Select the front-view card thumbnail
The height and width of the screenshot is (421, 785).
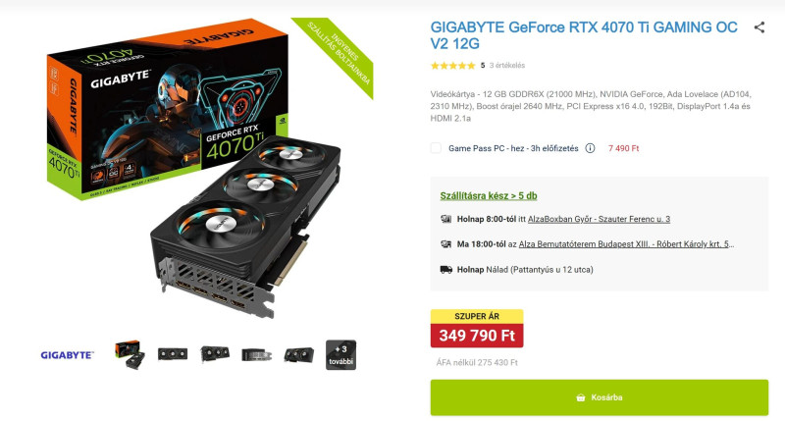coord(173,354)
